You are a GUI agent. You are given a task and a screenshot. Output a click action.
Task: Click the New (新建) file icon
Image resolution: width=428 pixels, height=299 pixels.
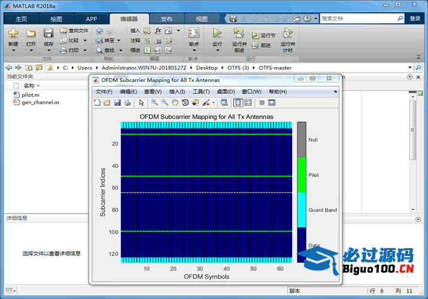point(13,33)
